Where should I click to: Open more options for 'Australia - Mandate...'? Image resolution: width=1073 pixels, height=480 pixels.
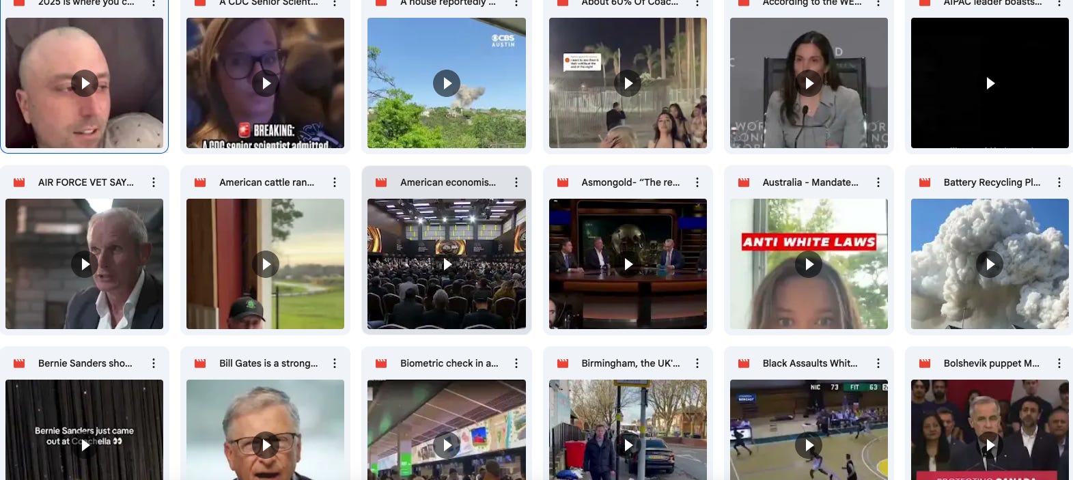tap(878, 182)
